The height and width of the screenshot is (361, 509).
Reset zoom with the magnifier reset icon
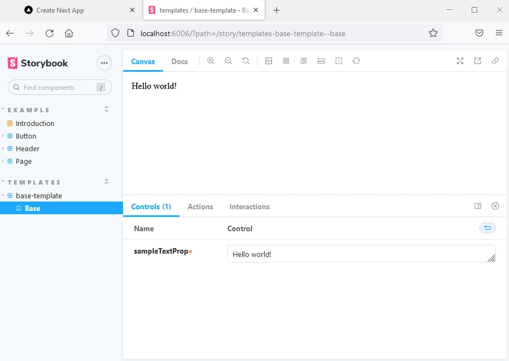coord(246,61)
